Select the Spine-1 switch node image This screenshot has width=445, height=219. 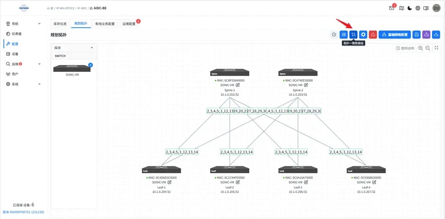[x=229, y=73]
